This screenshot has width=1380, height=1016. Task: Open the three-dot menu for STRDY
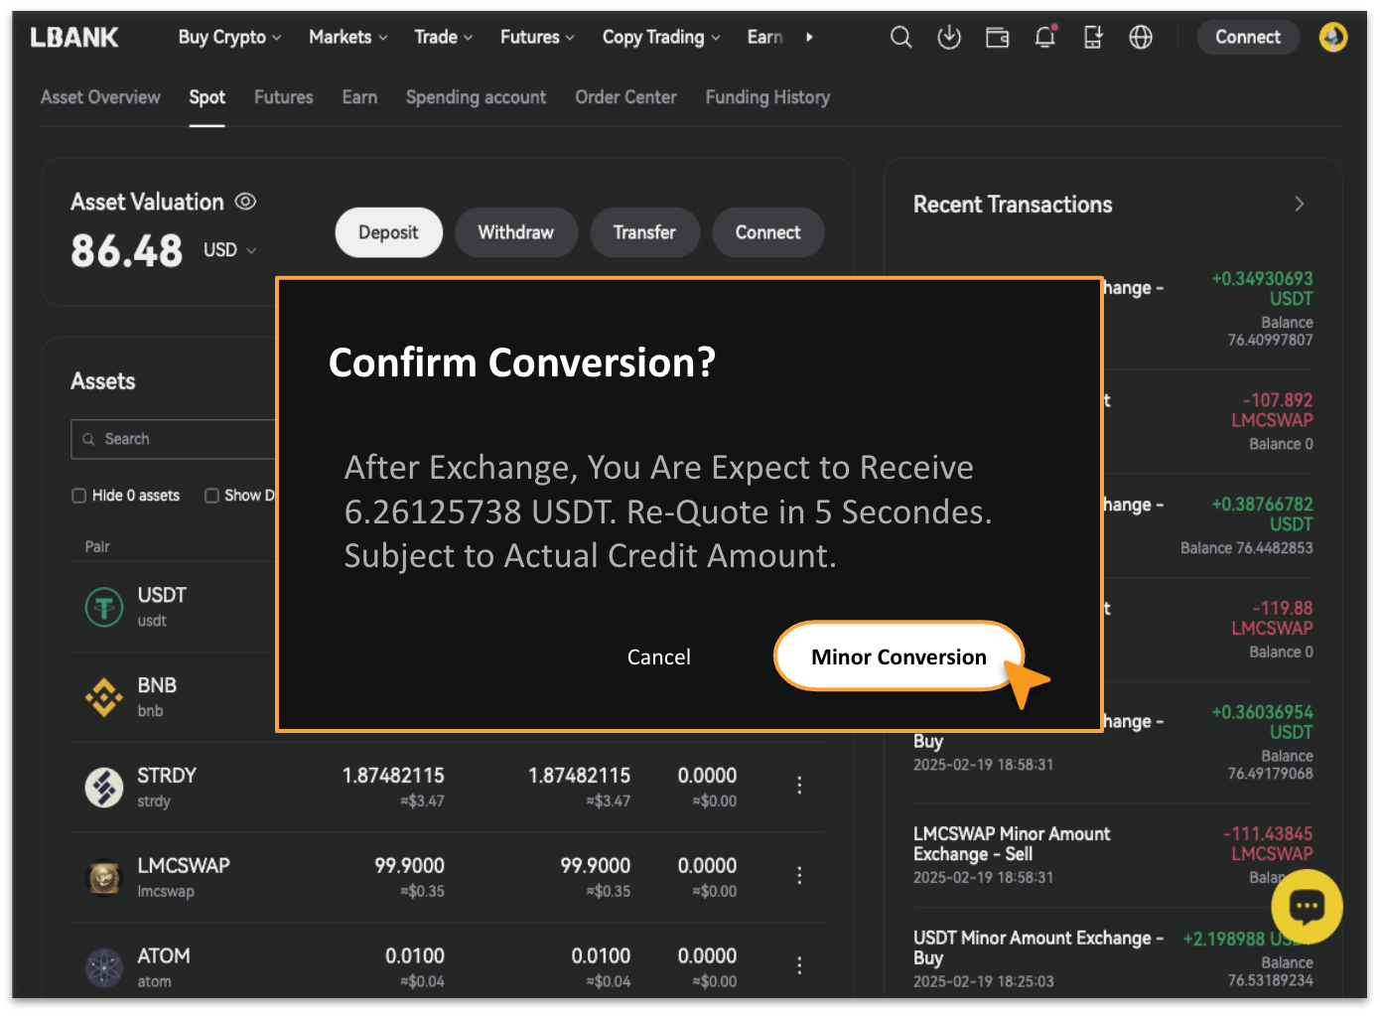[799, 786]
